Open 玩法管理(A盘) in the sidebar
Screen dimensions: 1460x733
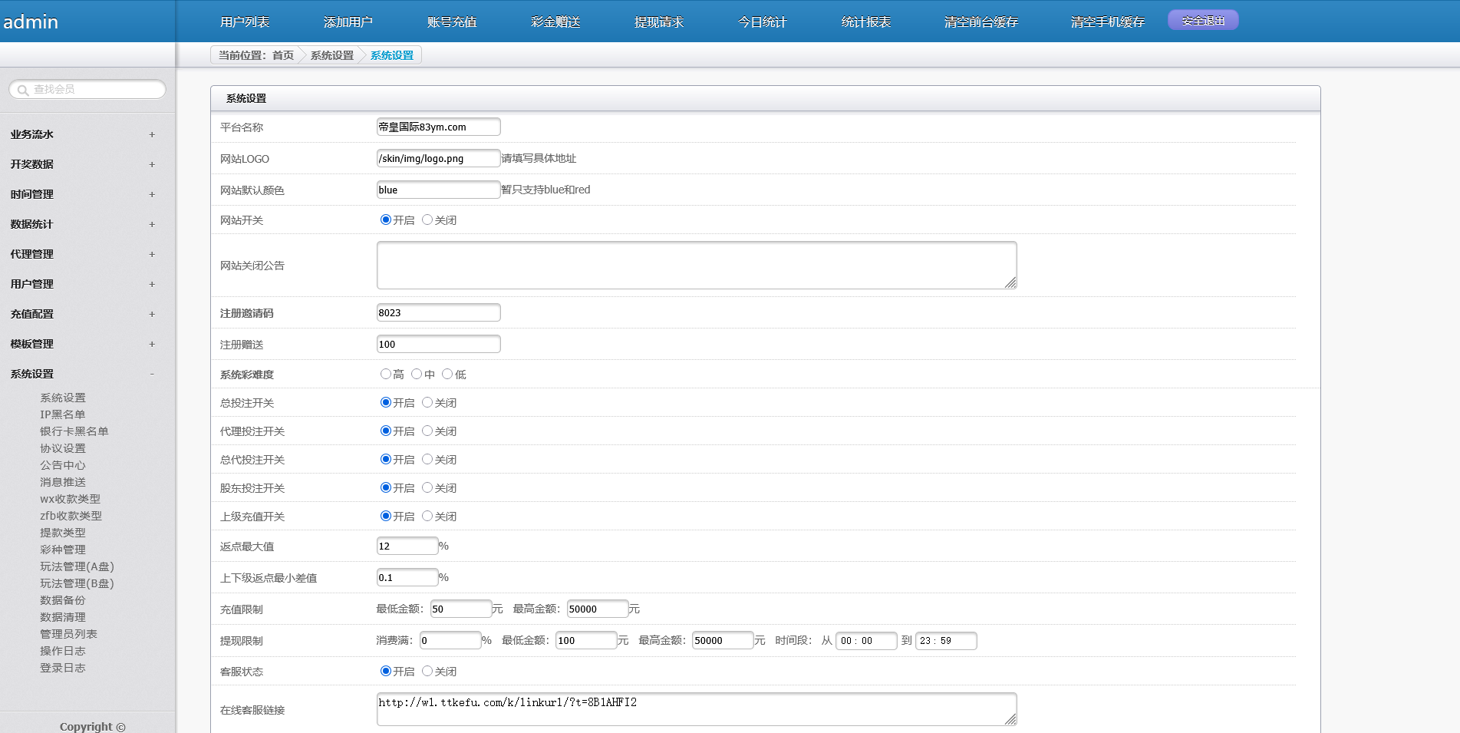click(x=77, y=566)
